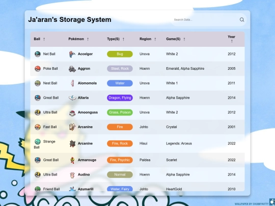
Task: Select the Accelgor name text
Action: pyautogui.click(x=85, y=54)
